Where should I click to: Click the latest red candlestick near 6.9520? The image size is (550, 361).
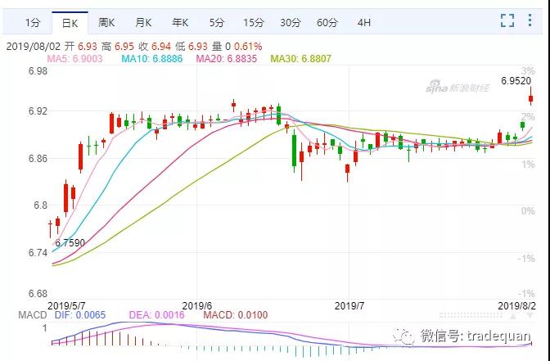tap(530, 98)
